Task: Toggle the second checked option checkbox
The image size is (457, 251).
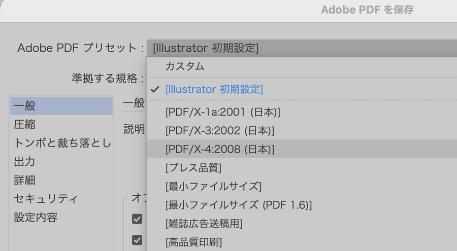Action: pos(137,240)
